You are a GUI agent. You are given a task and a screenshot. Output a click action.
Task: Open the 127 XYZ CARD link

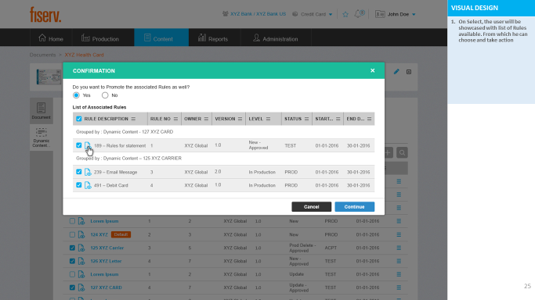[x=106, y=287]
